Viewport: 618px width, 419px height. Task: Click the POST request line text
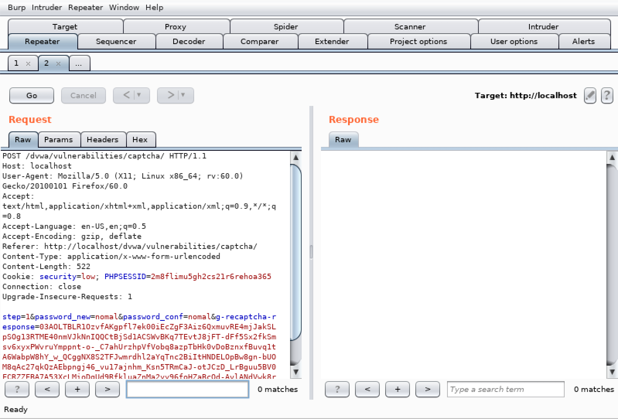click(x=104, y=156)
